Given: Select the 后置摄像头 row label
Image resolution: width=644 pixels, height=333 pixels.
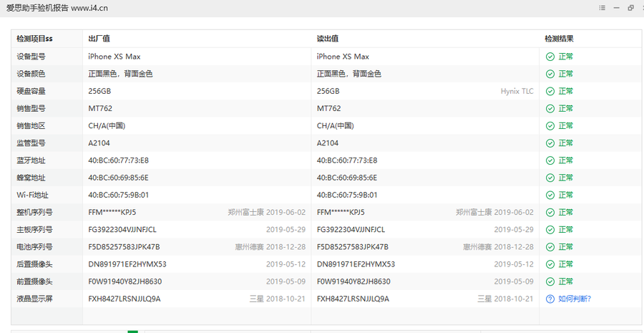Looking at the screenshot, I should pyautogui.click(x=34, y=264).
